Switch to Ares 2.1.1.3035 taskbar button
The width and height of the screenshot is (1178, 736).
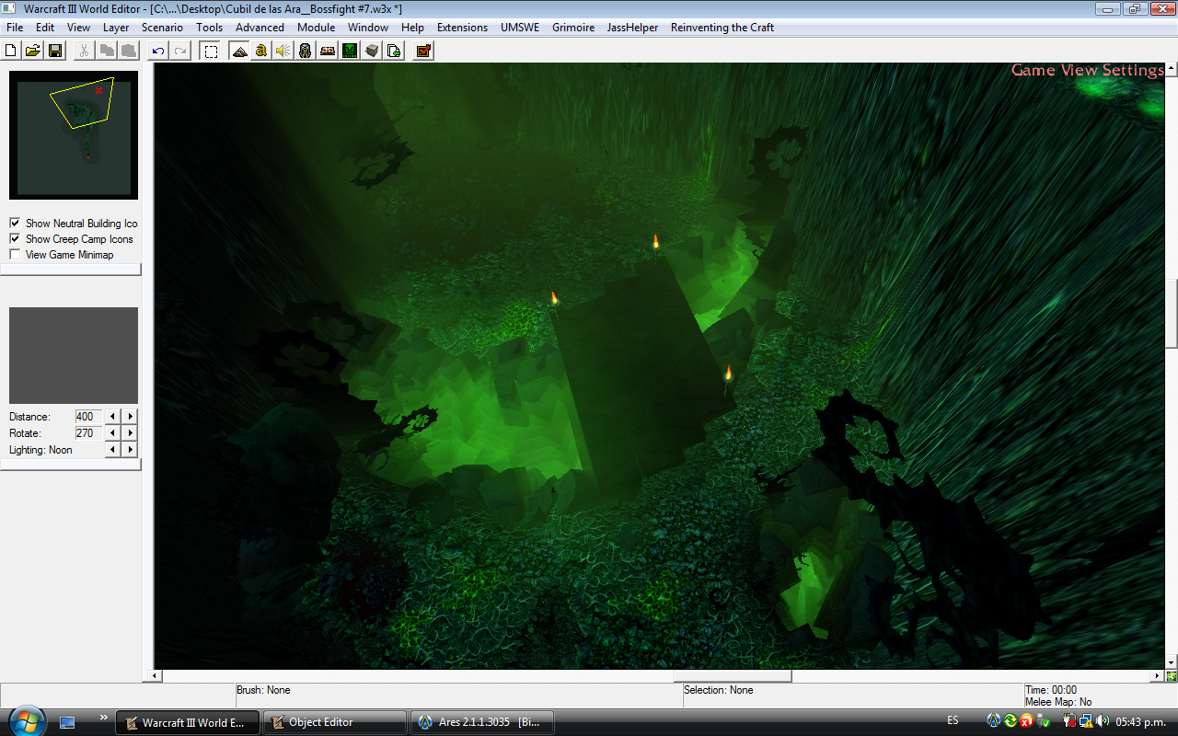(x=481, y=722)
